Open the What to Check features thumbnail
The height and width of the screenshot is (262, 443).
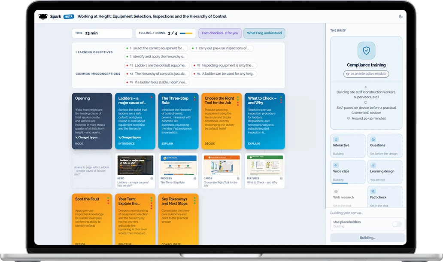[x=265, y=165]
